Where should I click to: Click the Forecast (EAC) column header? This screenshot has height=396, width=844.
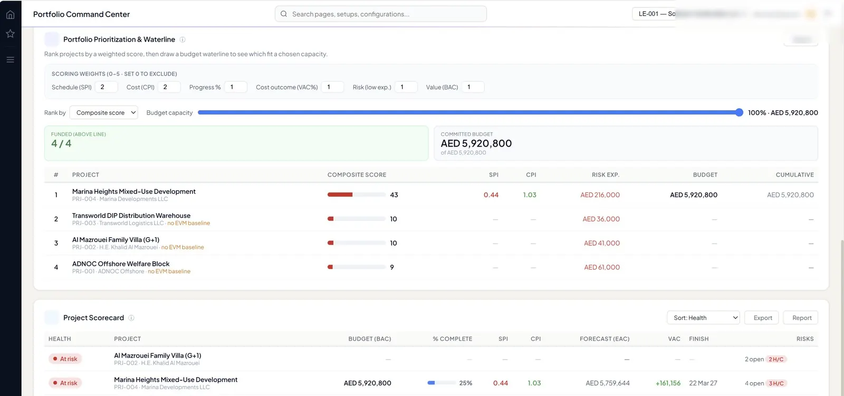pyautogui.click(x=605, y=339)
